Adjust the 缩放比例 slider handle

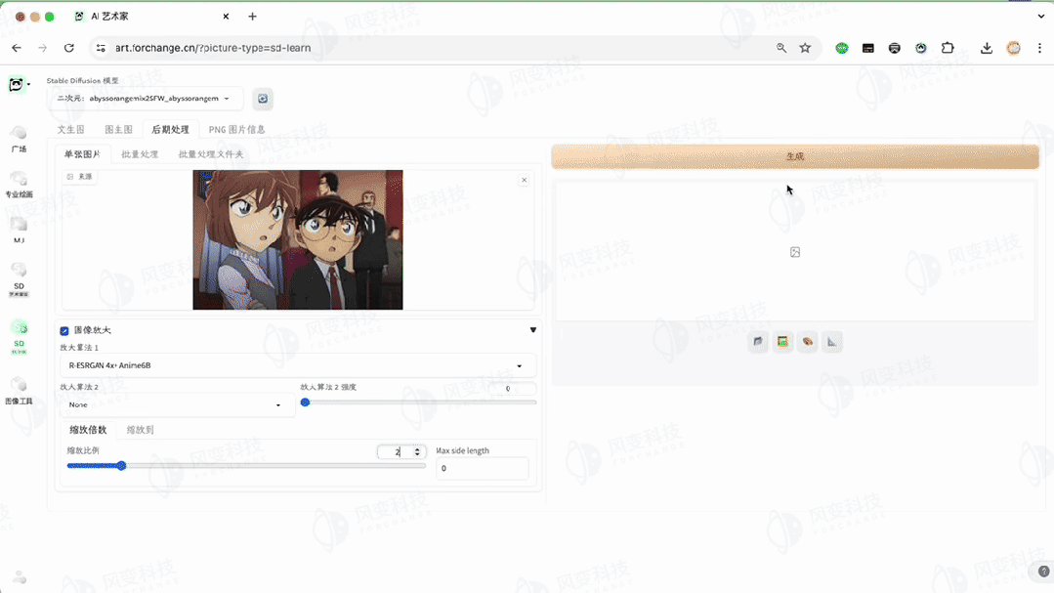tap(122, 465)
